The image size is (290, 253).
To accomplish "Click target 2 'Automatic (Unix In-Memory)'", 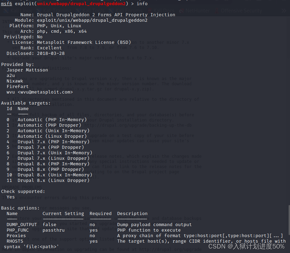I will 54,131.
